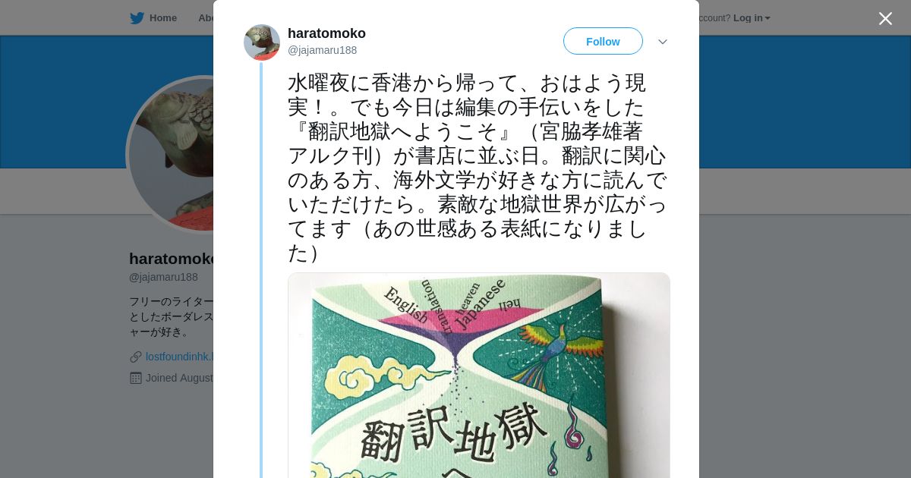This screenshot has width=911, height=478.
Task: Click the large profile picture behind overlay
Action: 171,155
